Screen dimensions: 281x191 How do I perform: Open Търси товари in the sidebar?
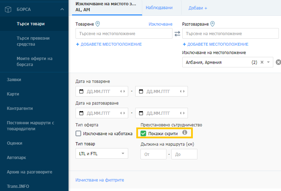point(31,24)
